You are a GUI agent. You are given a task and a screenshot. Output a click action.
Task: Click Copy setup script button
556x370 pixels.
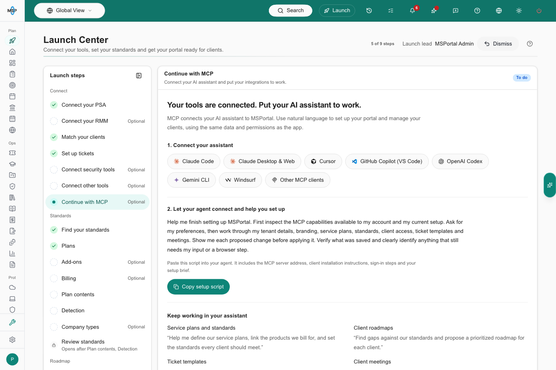pos(199,287)
